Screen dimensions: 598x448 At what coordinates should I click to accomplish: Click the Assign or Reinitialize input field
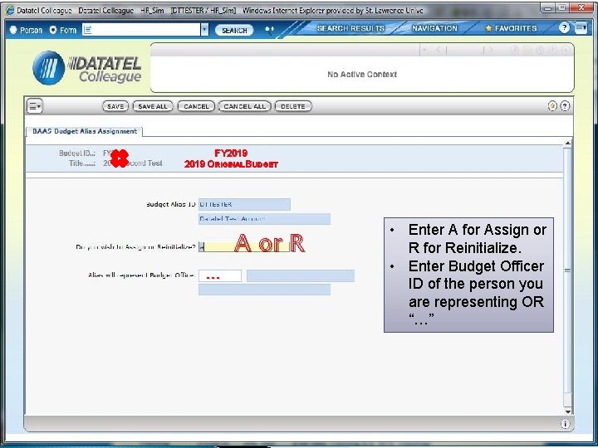[244, 247]
